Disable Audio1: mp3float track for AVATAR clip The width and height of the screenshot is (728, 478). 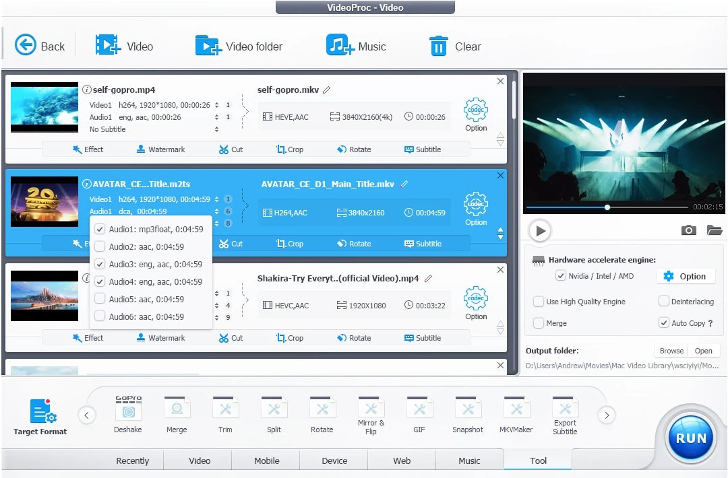(99, 229)
